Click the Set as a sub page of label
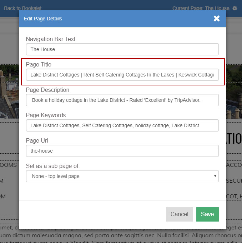The height and width of the screenshot is (243, 242). click(x=52, y=166)
